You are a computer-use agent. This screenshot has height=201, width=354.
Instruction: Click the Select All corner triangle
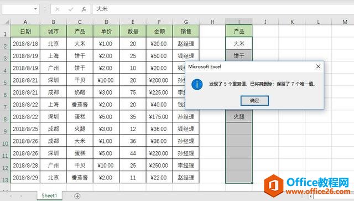(7, 22)
